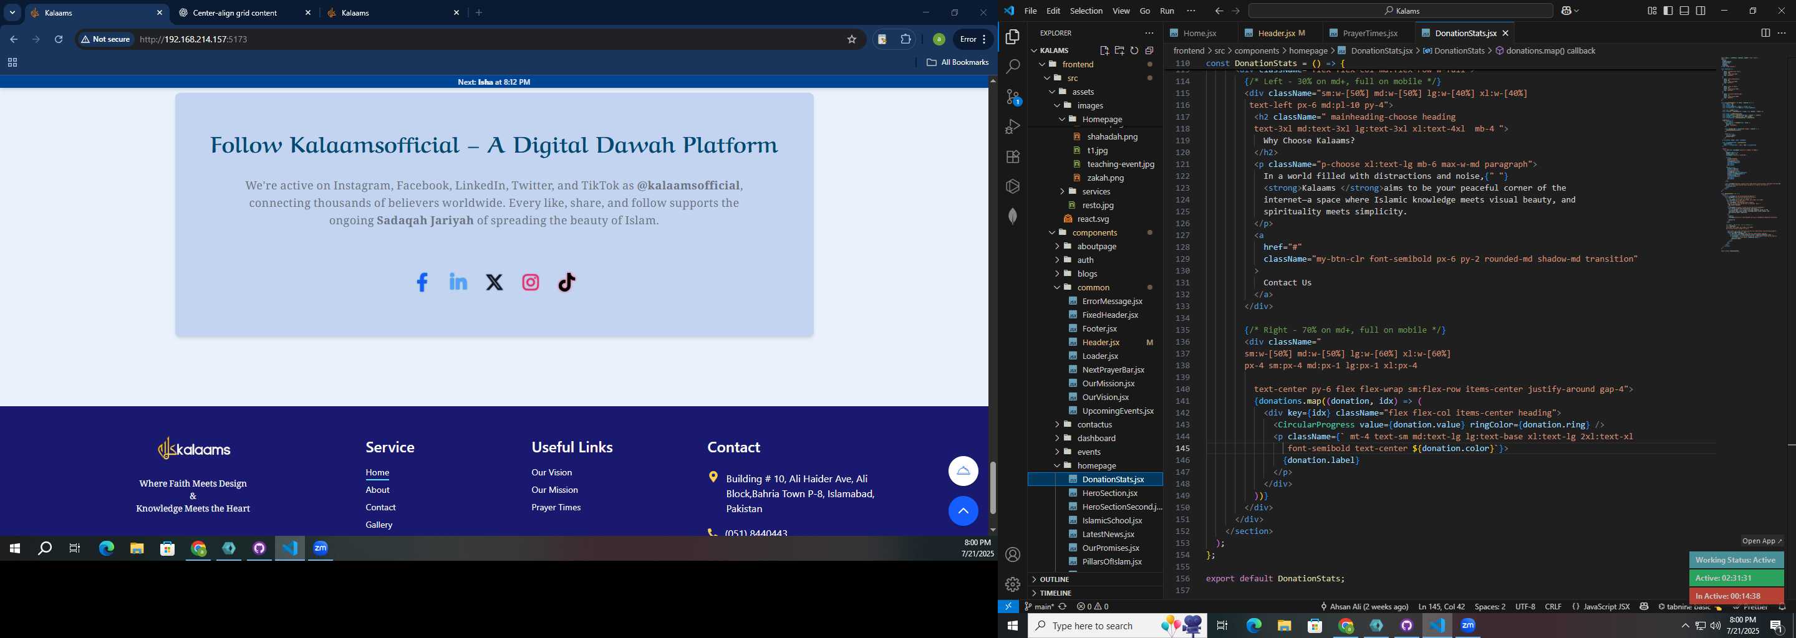
Task: Open Chrome extensions puzzle icon
Action: (x=905, y=39)
